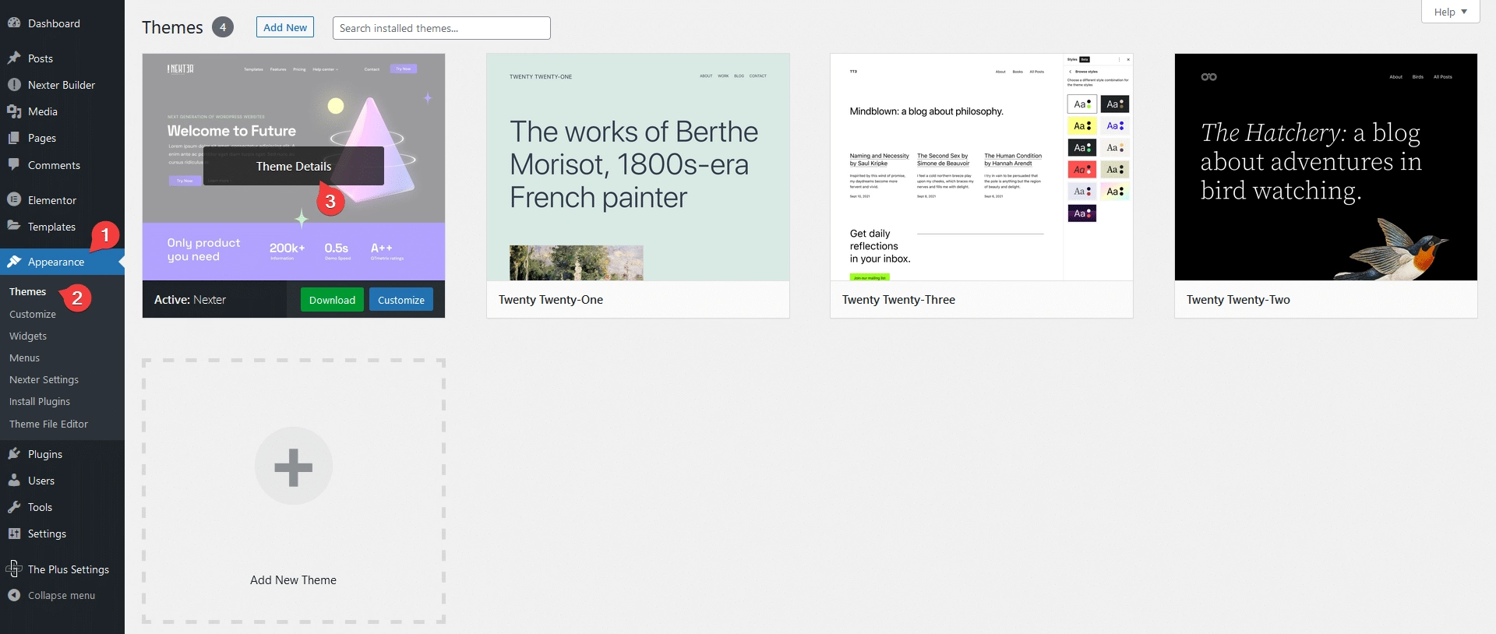Open Theme File Editor submenu
Image resolution: width=1496 pixels, height=634 pixels.
(49, 424)
